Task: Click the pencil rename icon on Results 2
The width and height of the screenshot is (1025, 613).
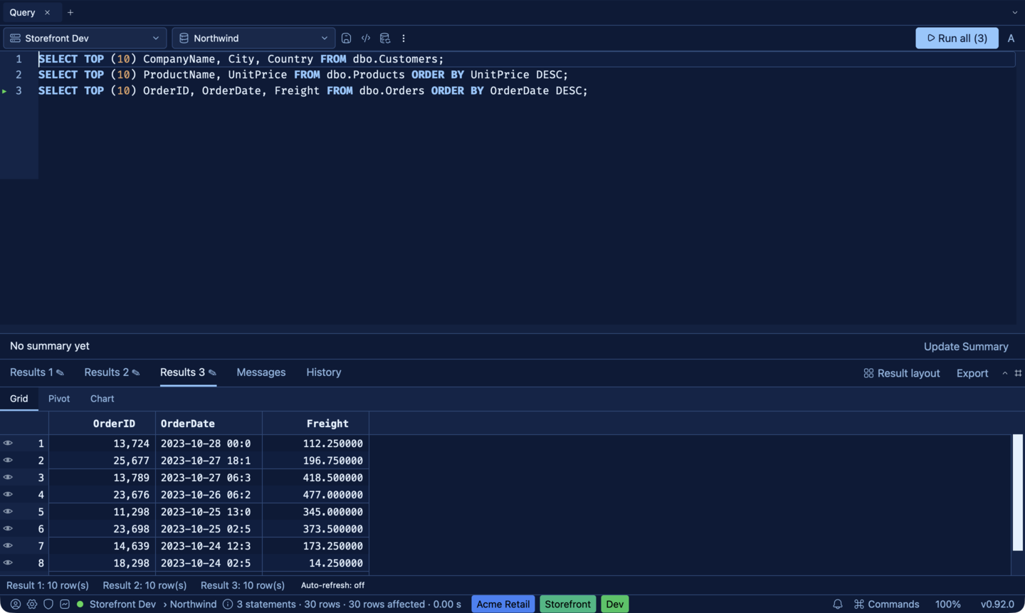Action: tap(136, 372)
